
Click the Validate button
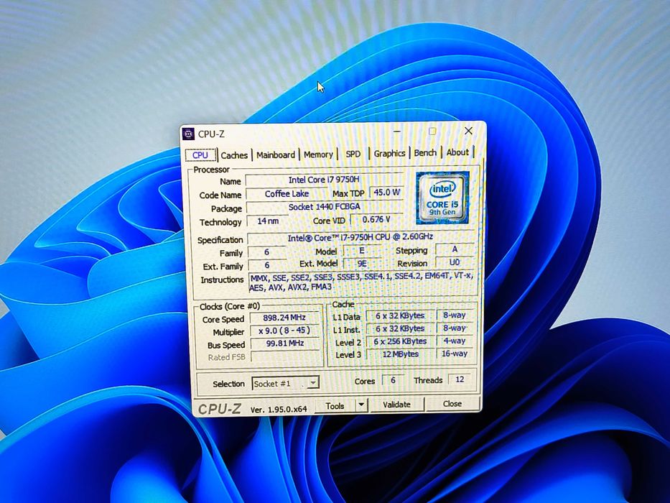coord(396,404)
